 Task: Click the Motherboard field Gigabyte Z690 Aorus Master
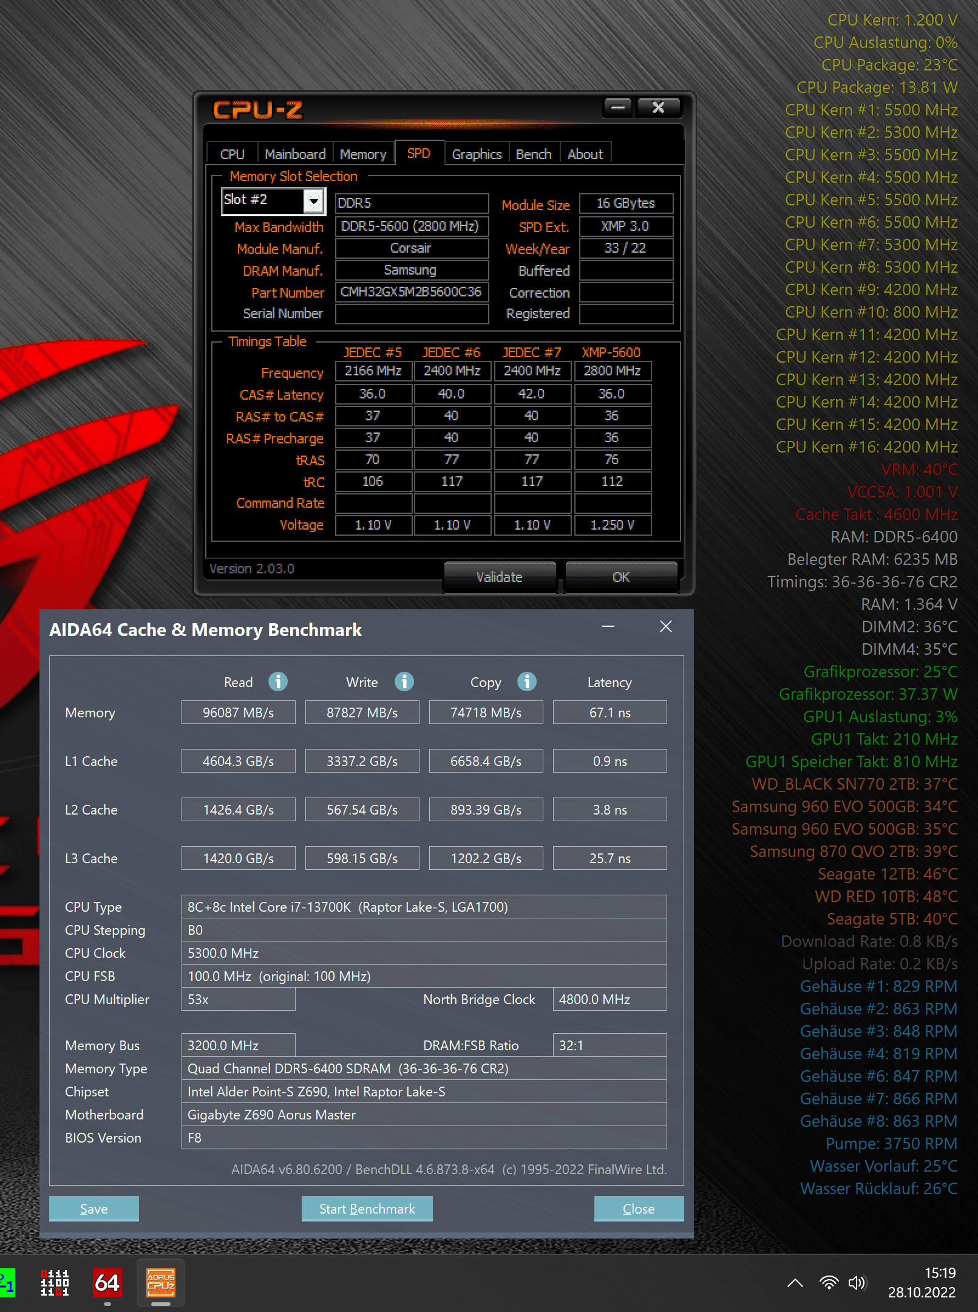tap(424, 1115)
